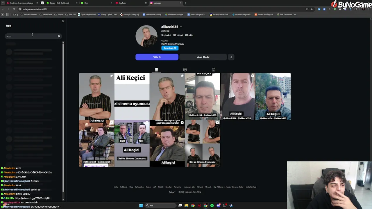Open Threads footer link
372x209 pixels.
pos(208,187)
